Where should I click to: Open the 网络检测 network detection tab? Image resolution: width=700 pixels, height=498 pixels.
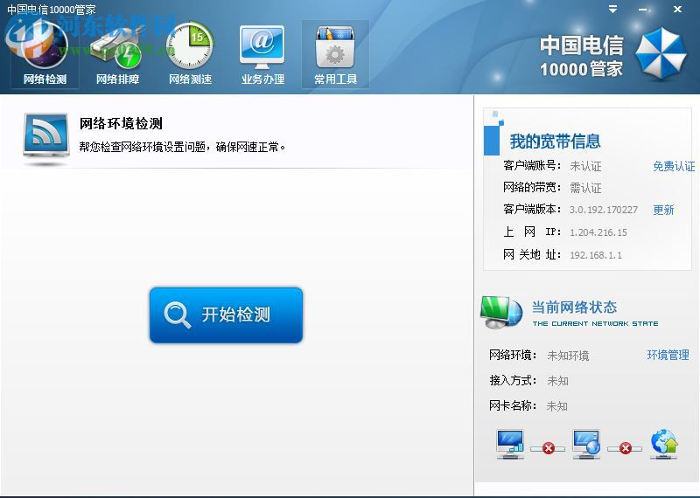(45, 55)
